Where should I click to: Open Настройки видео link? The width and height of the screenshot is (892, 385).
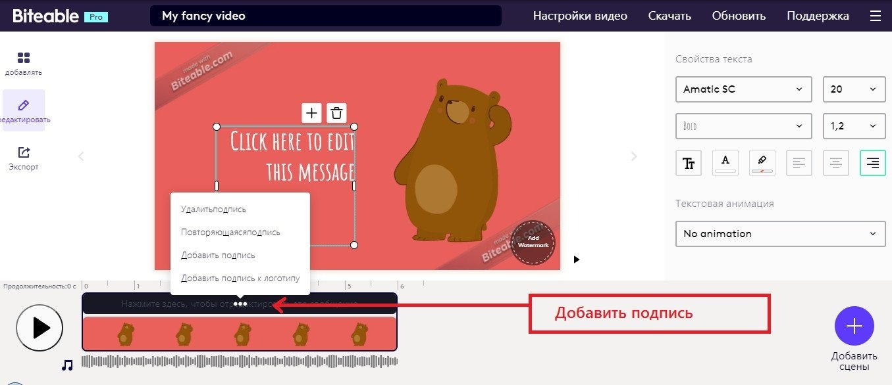click(580, 16)
